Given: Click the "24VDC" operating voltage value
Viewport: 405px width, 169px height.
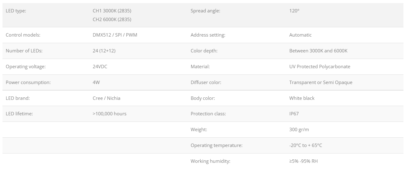Looking at the screenshot, I should coord(100,67).
